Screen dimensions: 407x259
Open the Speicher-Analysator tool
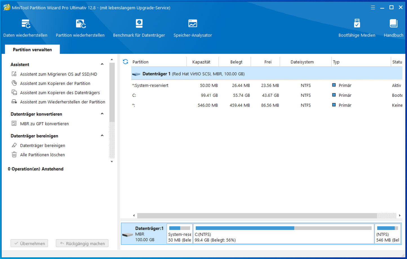[x=193, y=28]
